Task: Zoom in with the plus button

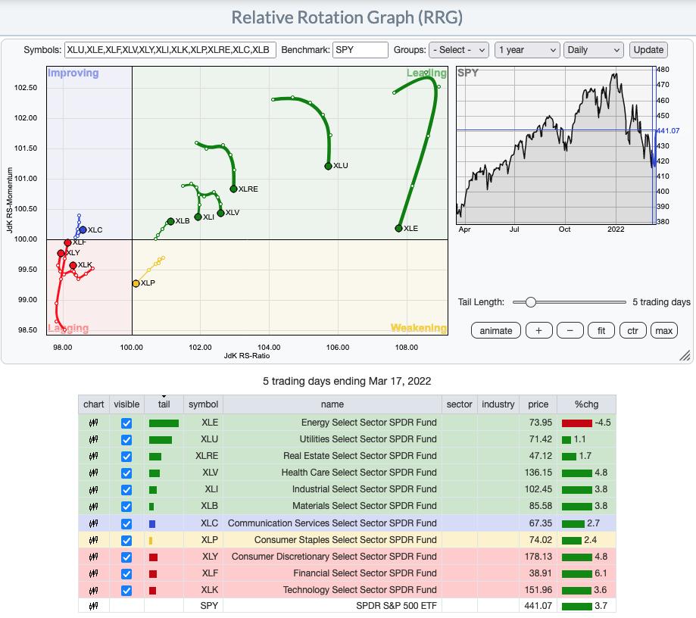Action: click(539, 331)
